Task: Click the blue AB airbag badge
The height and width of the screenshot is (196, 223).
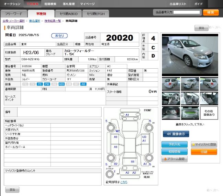Action: pyautogui.click(x=83, y=84)
